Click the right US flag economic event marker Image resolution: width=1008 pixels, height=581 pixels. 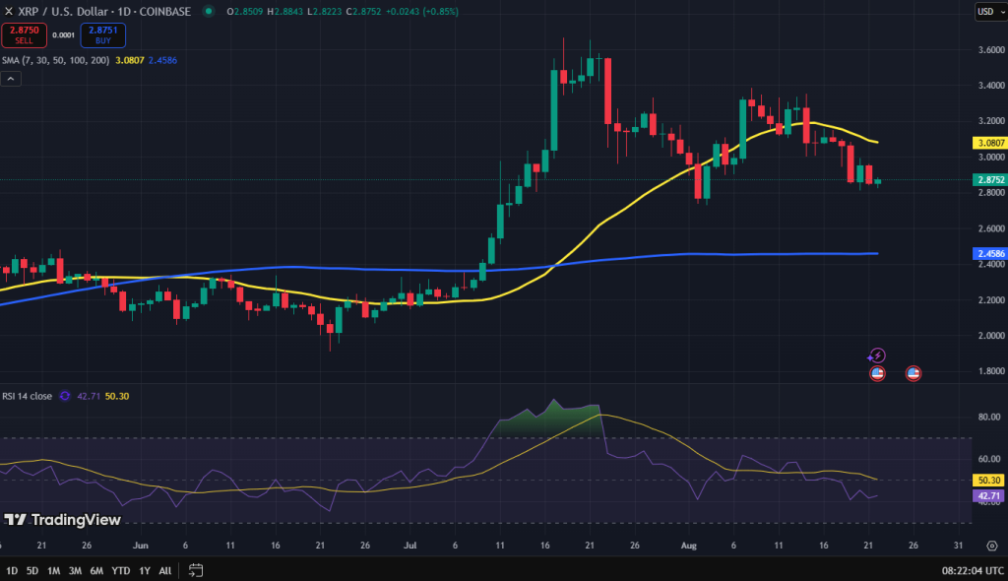[x=913, y=372]
